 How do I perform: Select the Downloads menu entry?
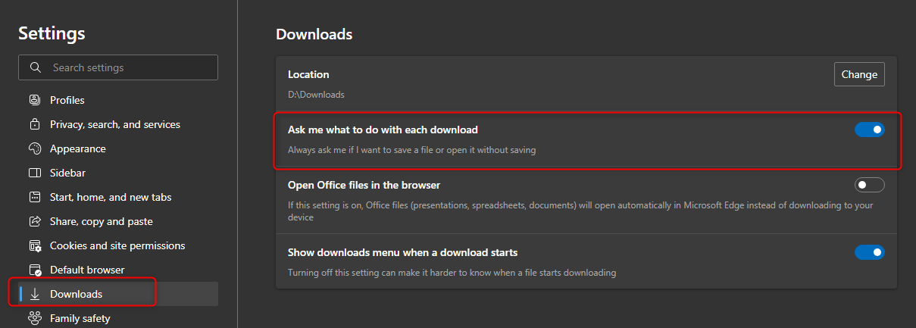point(118,294)
